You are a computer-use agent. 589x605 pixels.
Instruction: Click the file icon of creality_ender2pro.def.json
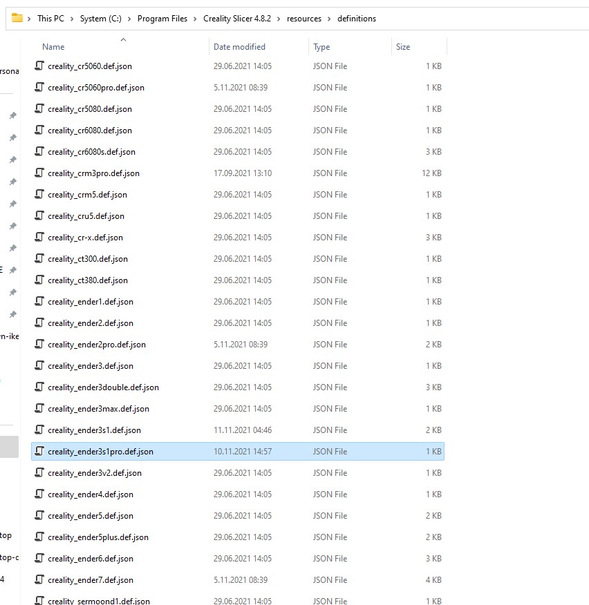[39, 344]
